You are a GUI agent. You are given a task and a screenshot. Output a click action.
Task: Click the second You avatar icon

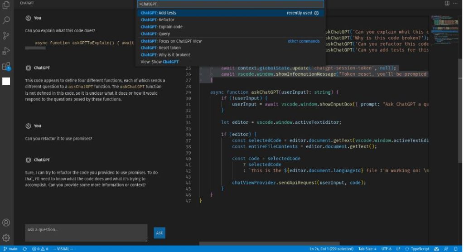(28, 126)
